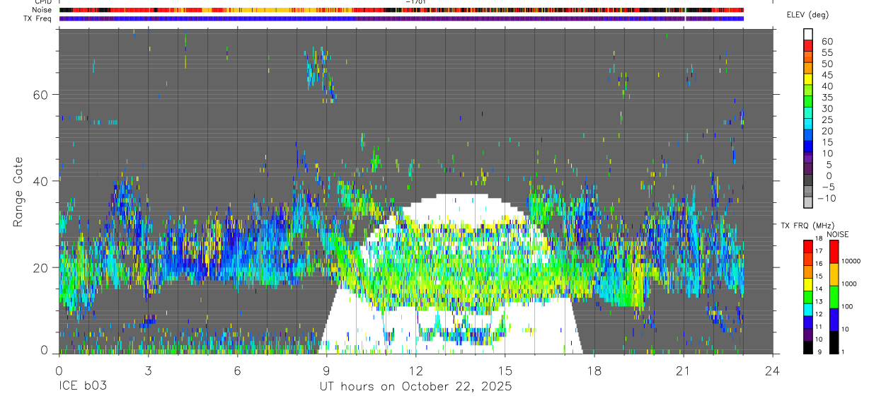
Task: Click the TX FRQ legend value 9
Action: click(819, 351)
